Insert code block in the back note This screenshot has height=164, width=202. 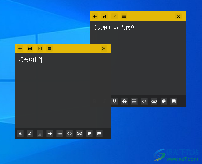tap(144, 101)
